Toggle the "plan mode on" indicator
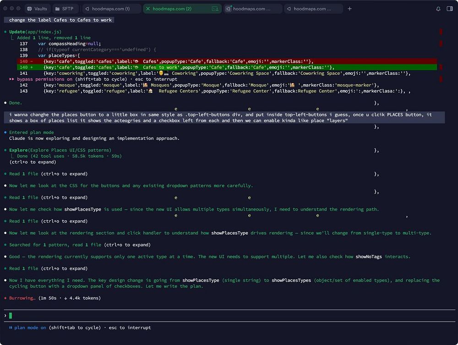 tap(31, 328)
